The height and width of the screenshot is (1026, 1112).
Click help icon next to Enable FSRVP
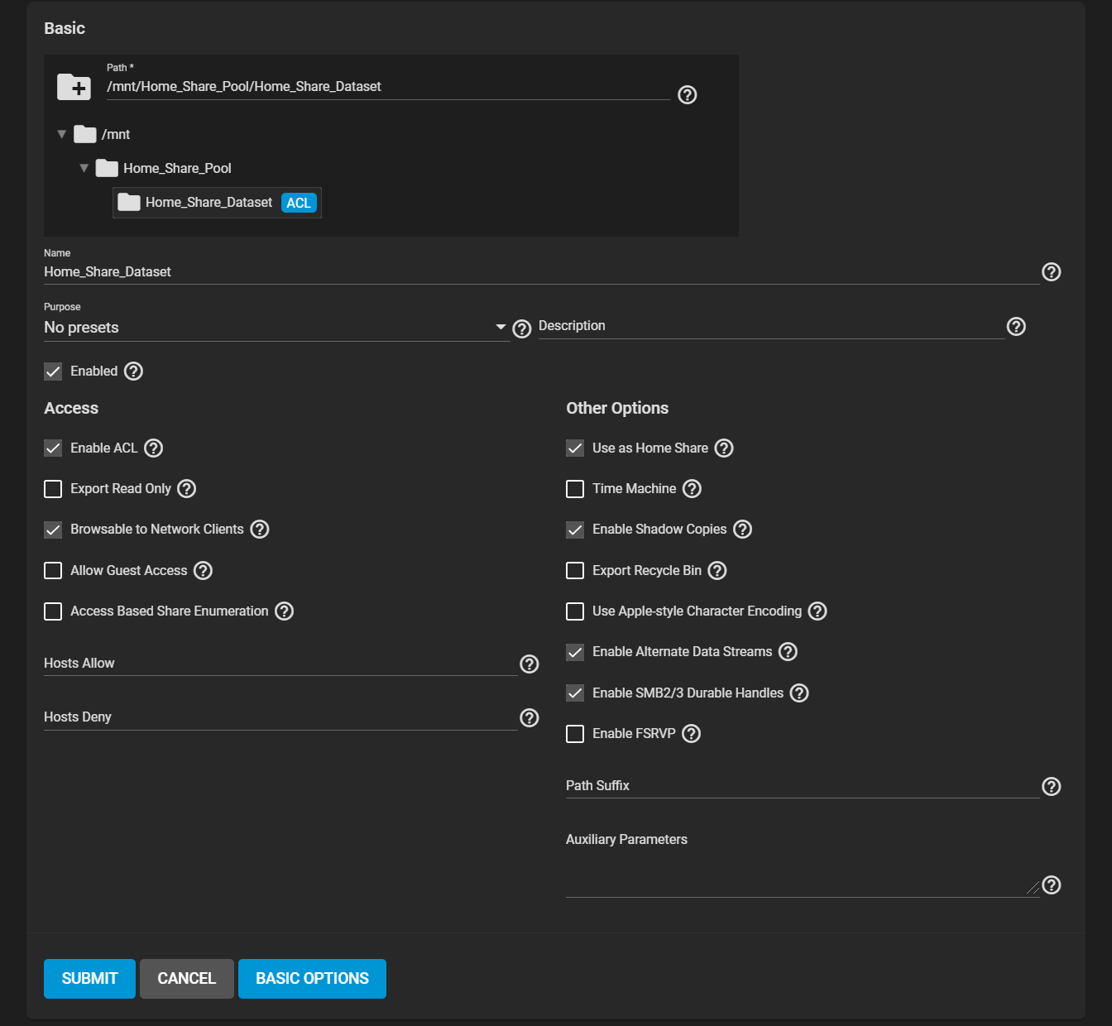(x=692, y=734)
